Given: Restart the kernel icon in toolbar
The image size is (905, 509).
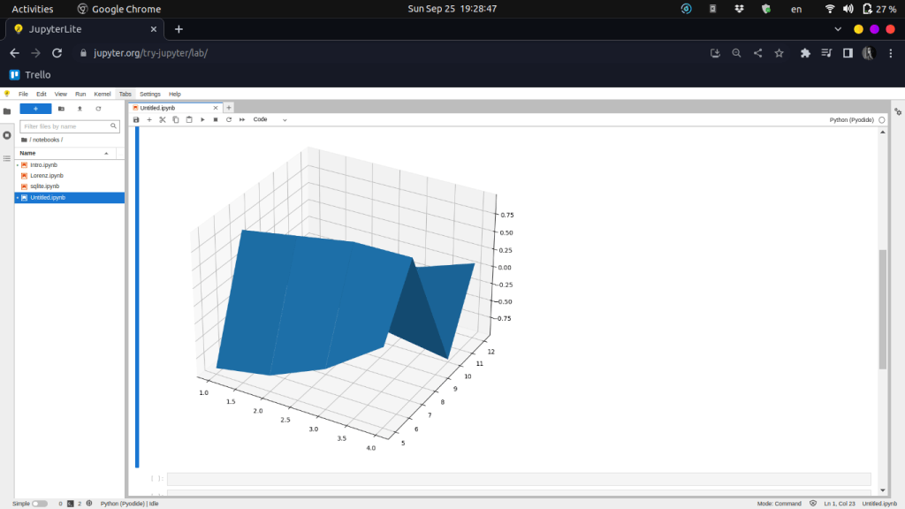Looking at the screenshot, I should [x=229, y=119].
